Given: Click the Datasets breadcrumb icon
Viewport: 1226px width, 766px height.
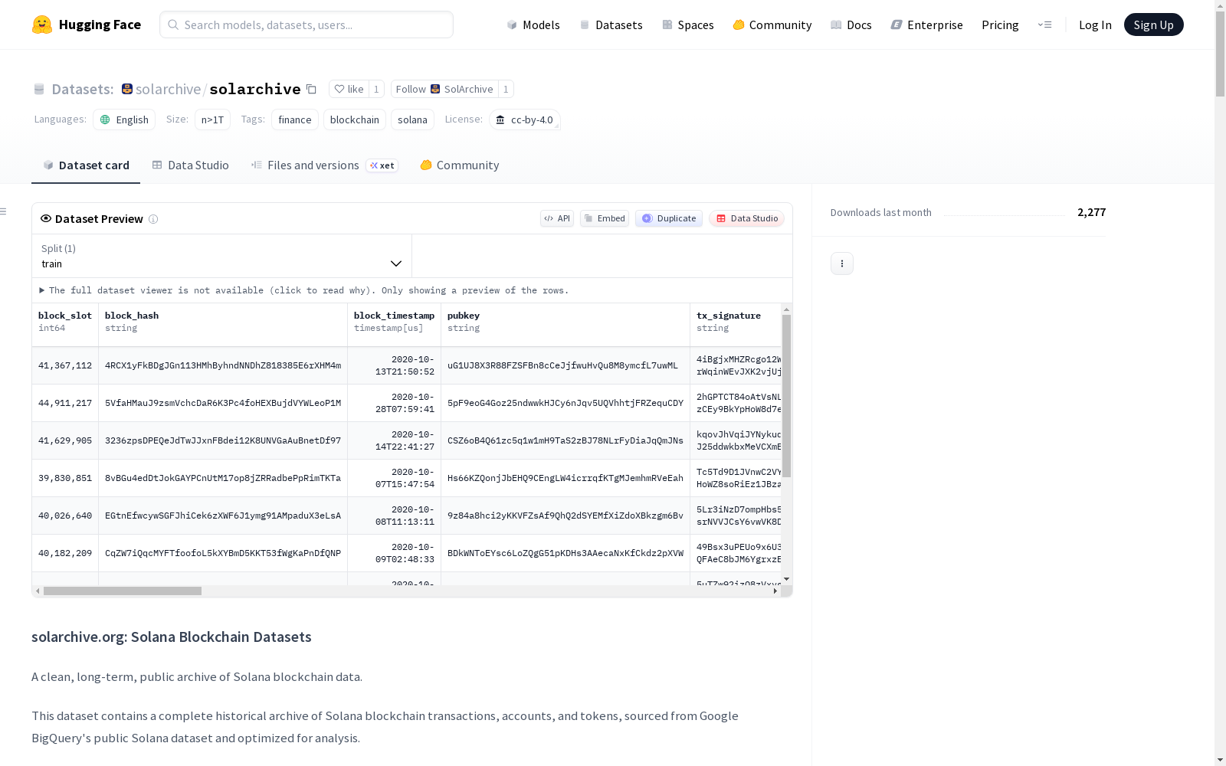Looking at the screenshot, I should point(39,89).
